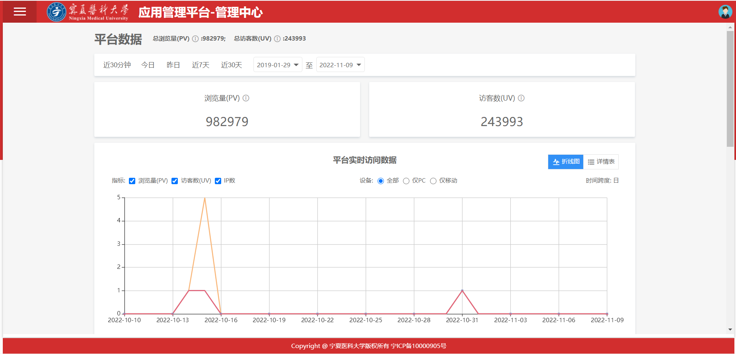Image resolution: width=736 pixels, height=354 pixels.
Task: Switch to 详情表 detail table view
Action: pos(601,161)
